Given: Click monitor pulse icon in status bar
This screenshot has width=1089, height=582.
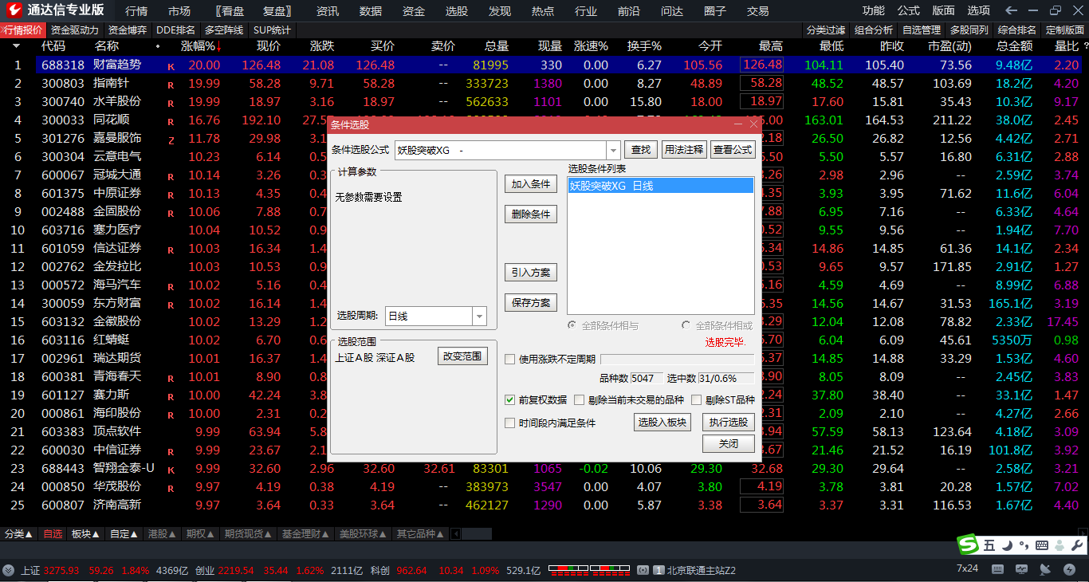Looking at the screenshot, I should (x=1022, y=569).
